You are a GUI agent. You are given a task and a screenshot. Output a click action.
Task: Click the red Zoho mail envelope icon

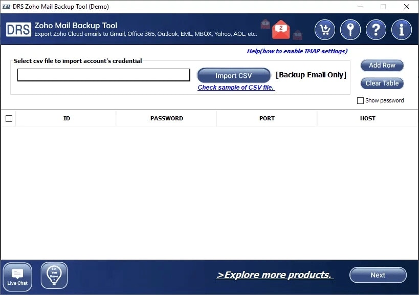tap(281, 29)
